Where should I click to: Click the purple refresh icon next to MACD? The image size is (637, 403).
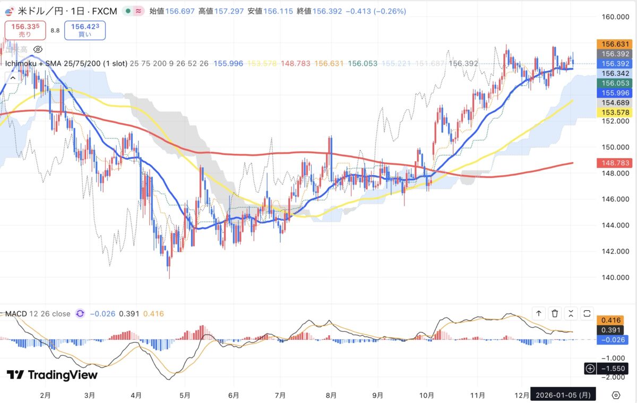[80, 314]
